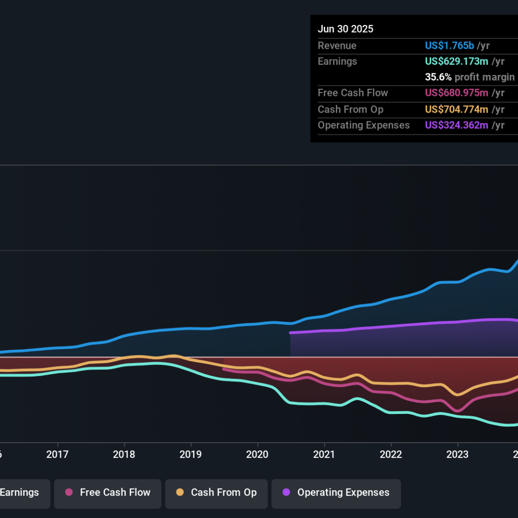518x518 pixels.
Task: Select the 2023 axis label
Action: [458, 455]
